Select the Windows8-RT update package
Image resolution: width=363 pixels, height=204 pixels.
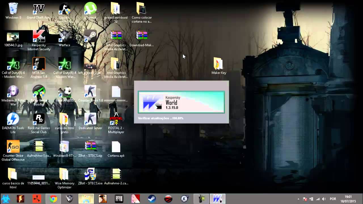pos(65,147)
